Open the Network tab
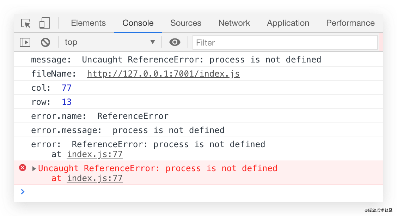Screen dimensions: 397x216 [234, 23]
